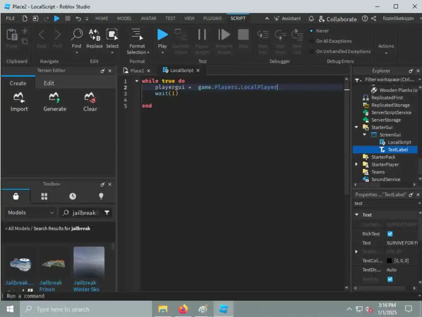Click the Filter workspace search box
This screenshot has width=422, height=317.
(389, 80)
